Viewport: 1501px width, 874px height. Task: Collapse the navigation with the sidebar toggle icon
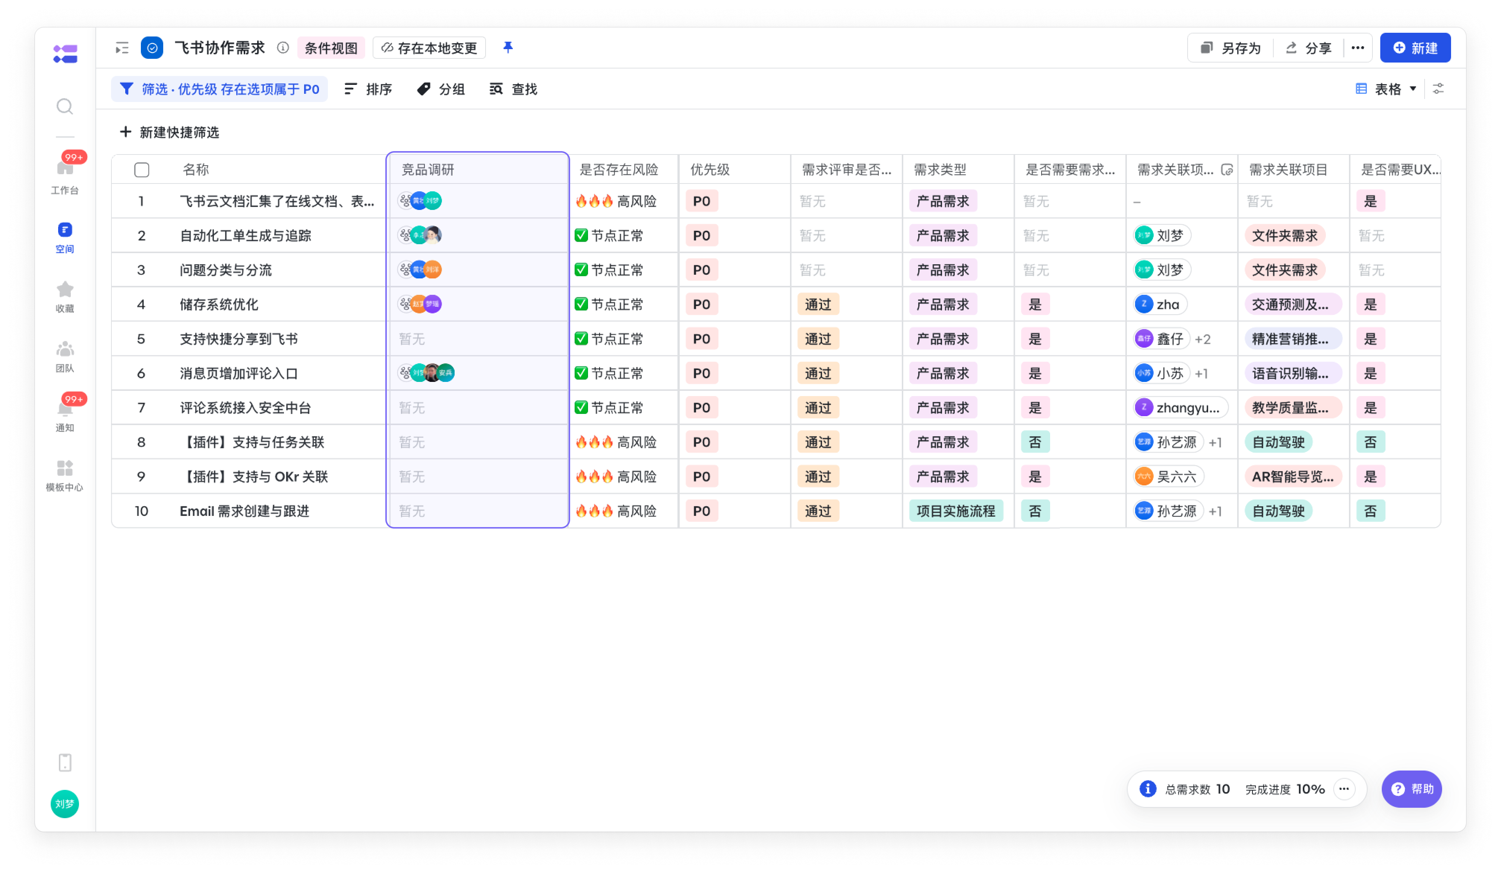tap(122, 48)
